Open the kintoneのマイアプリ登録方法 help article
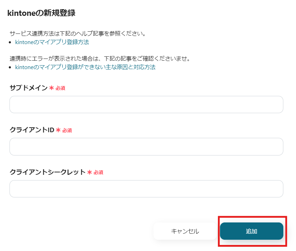The height and width of the screenshot is (251, 296). pyautogui.click(x=51, y=42)
